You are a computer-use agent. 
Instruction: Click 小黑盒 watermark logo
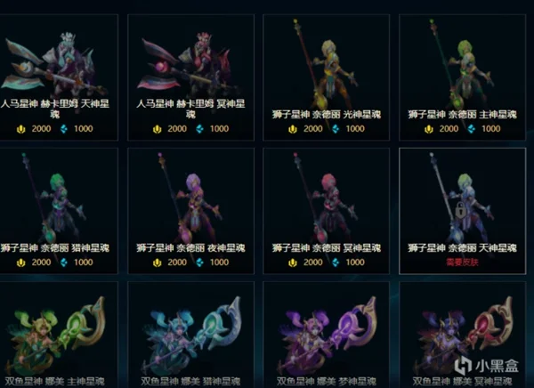[x=487, y=365]
